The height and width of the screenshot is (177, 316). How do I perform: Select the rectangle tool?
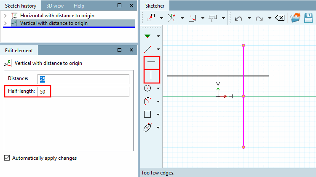pyautogui.click(x=147, y=114)
